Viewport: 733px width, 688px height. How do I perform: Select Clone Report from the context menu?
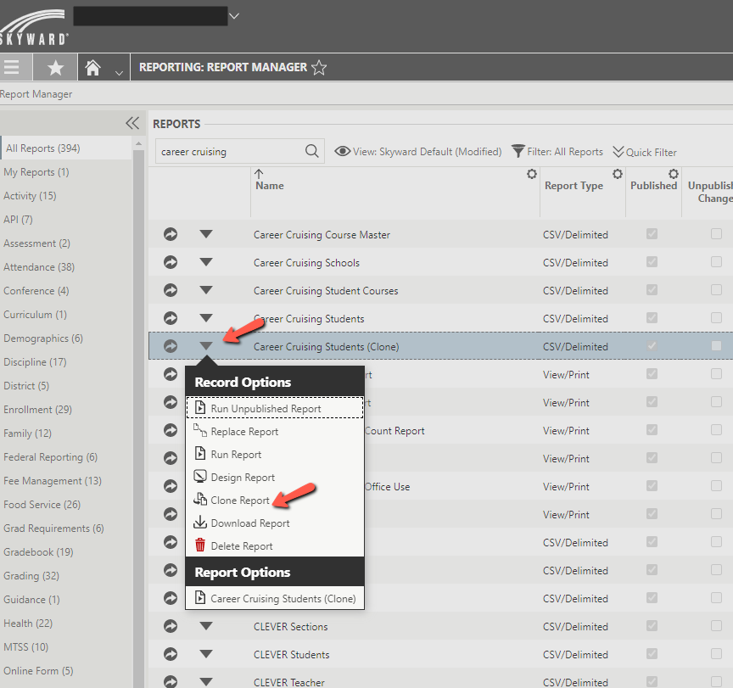point(239,501)
